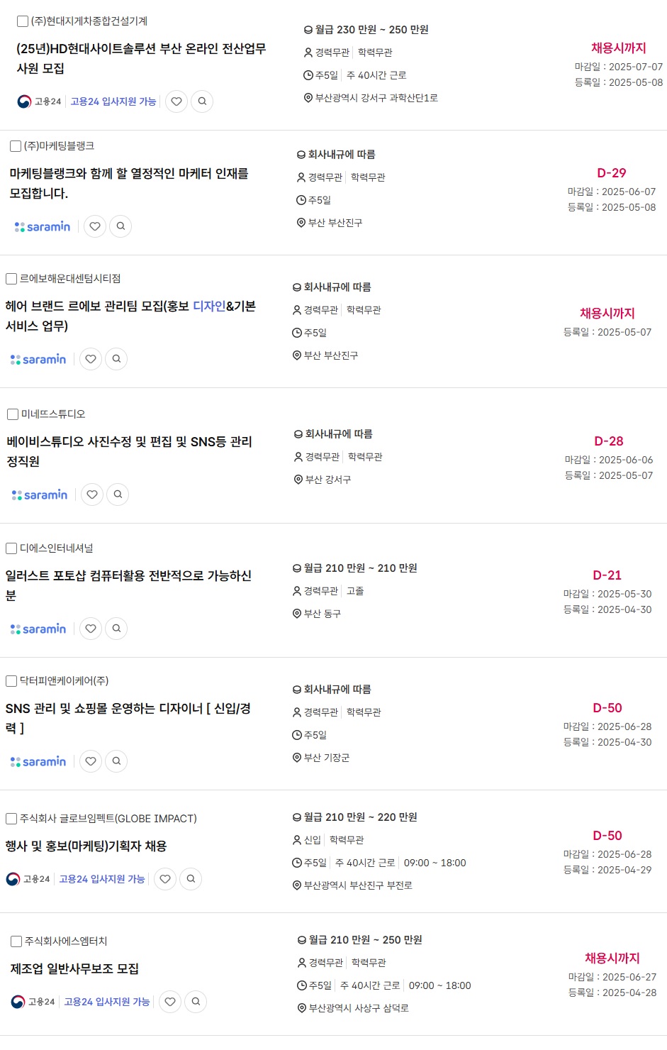Click the magnifier icon for 마케팅블랭크 posting
The height and width of the screenshot is (1050, 667).
[120, 226]
